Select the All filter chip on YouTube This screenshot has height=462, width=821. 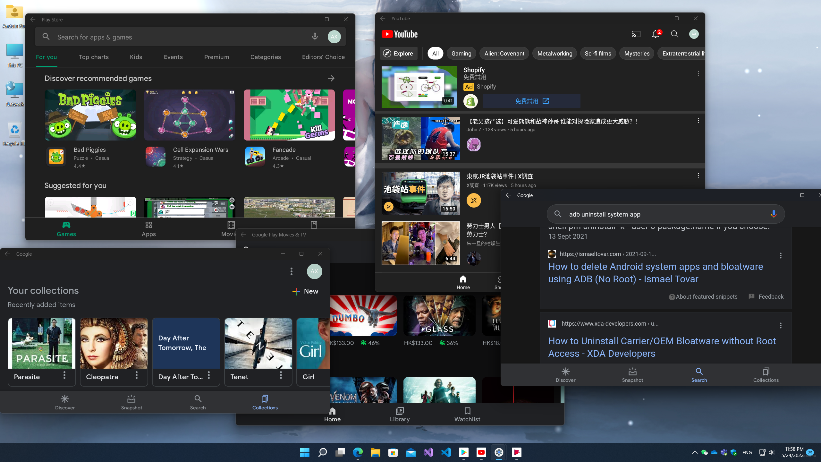(435, 53)
